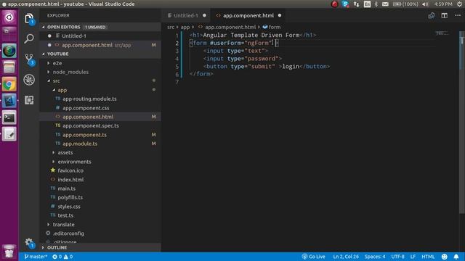Image resolution: width=465 pixels, height=261 pixels.
Task: Open favicon.ico file
Action: tap(100, 170)
